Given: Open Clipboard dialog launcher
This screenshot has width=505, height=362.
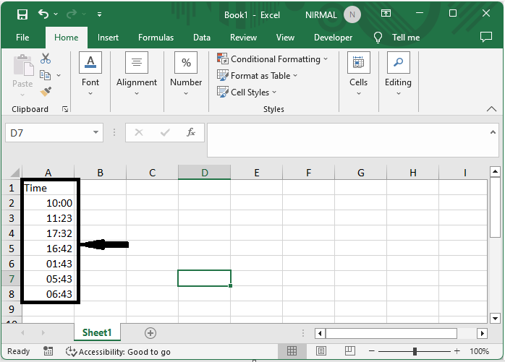Looking at the screenshot, I should tap(65, 109).
